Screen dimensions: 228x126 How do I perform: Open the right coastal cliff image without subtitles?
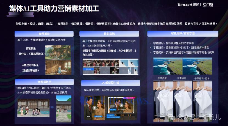click(x=197, y=66)
